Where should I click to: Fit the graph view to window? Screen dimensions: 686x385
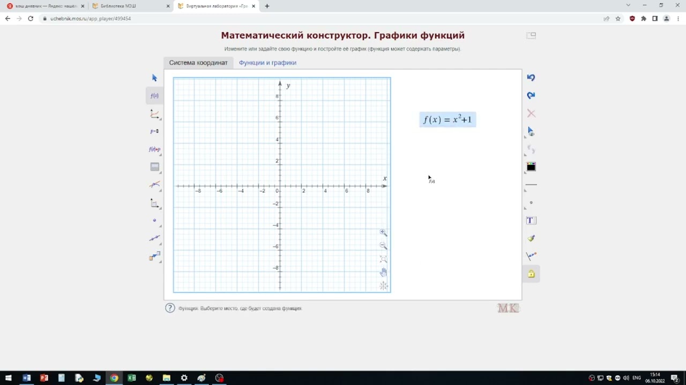tap(383, 259)
